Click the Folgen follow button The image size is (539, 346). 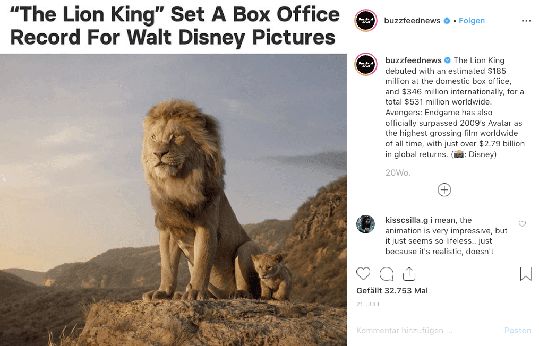pyautogui.click(x=472, y=21)
